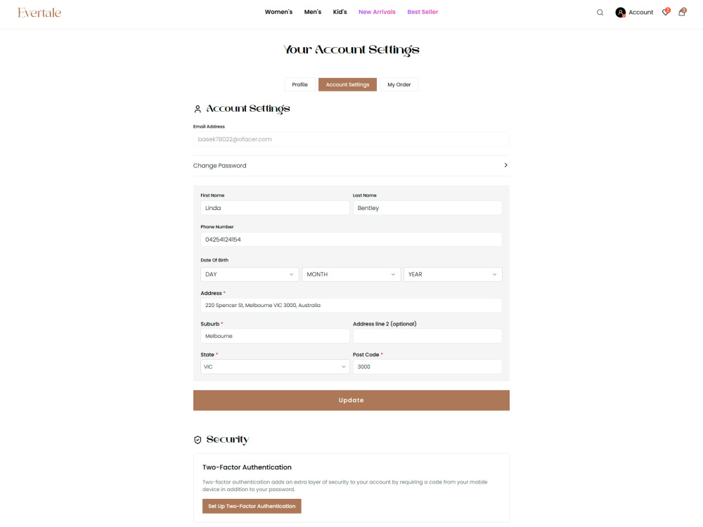Click the account avatar icon
This screenshot has width=703, height=527.
pyautogui.click(x=621, y=13)
